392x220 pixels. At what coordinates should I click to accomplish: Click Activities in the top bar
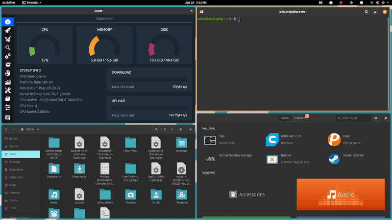[x=9, y=2]
